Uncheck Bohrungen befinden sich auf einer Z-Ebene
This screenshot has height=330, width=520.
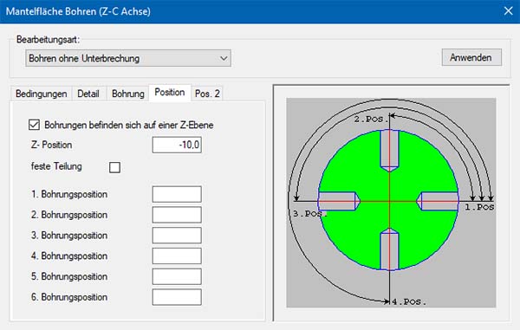click(x=34, y=125)
